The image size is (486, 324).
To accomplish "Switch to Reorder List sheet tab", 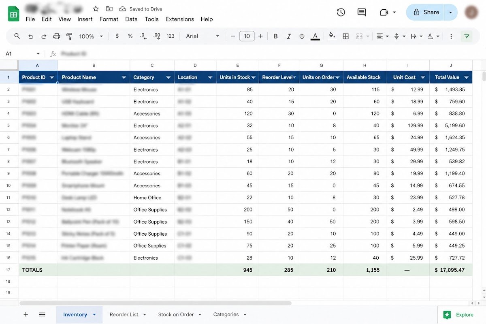I will tap(124, 315).
